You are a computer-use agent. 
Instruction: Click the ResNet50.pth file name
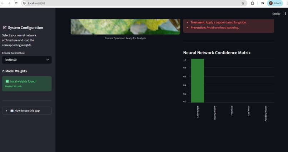tap(14, 86)
